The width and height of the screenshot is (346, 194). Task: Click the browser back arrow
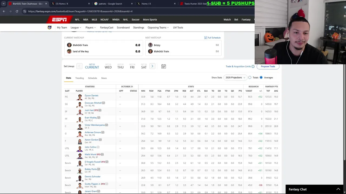[4, 11]
